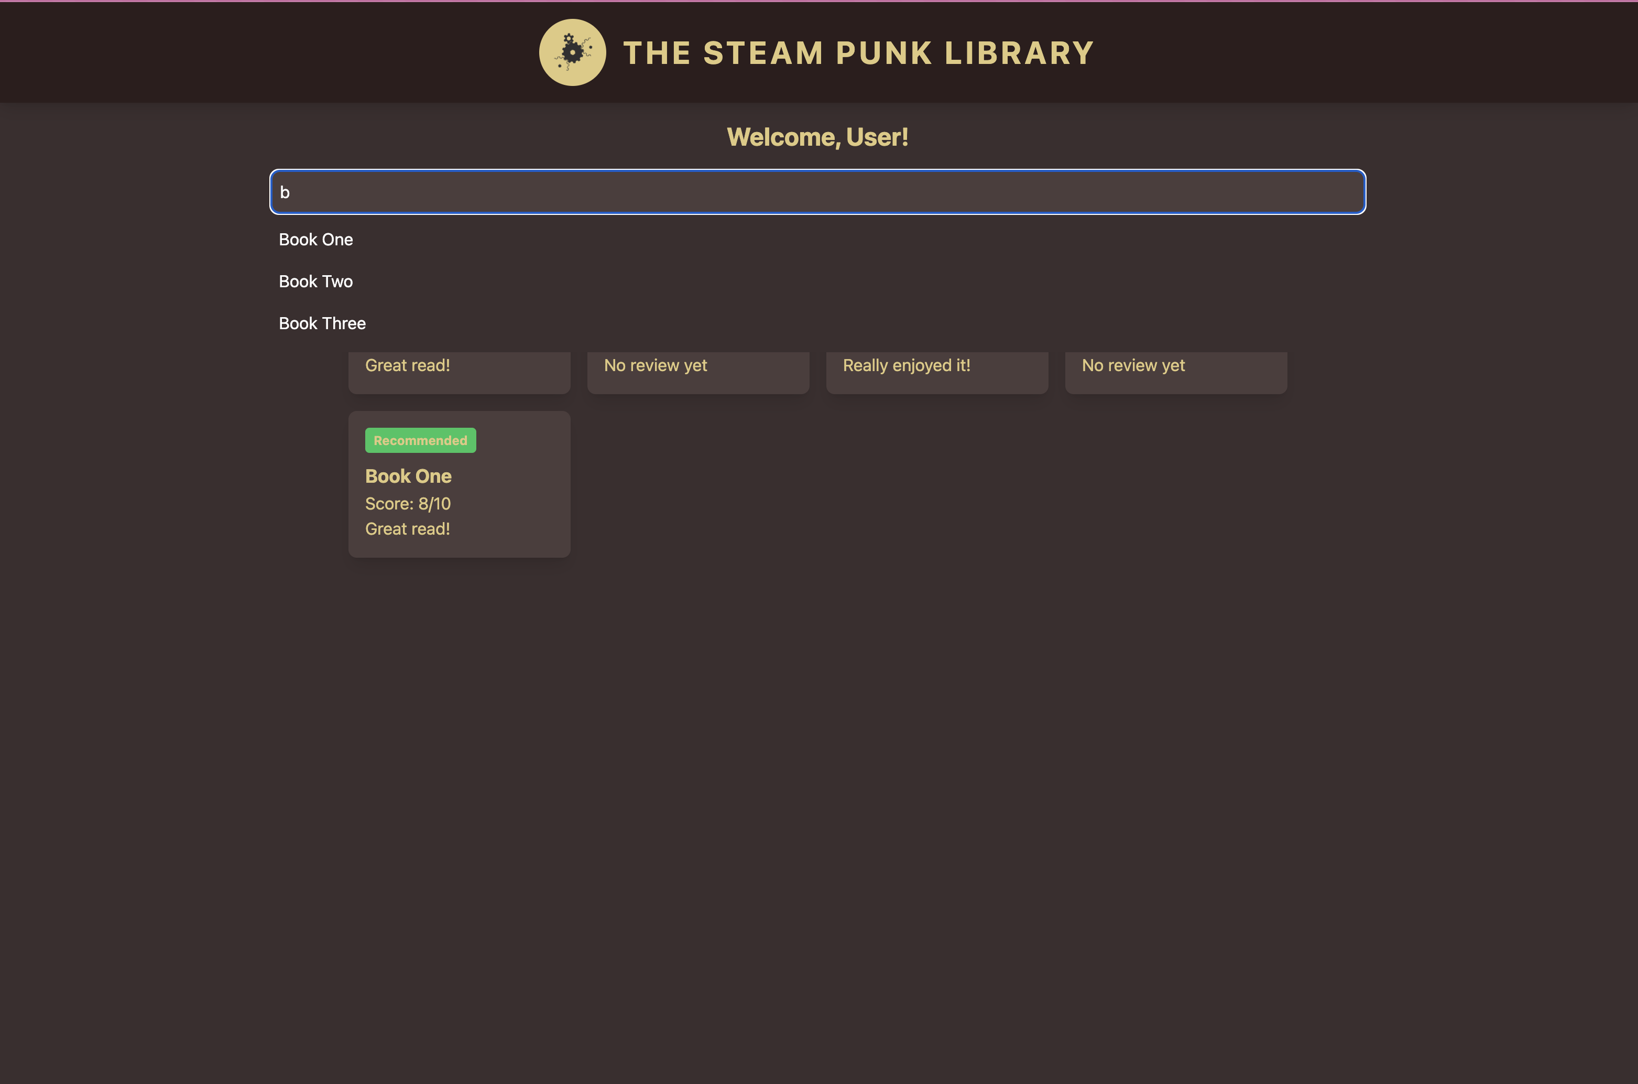Viewport: 1638px width, 1084px height.
Task: Click the Welcome, User! heading
Action: coord(817,137)
